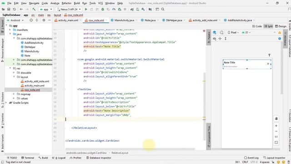Open the app run configuration dropdown
The image size is (291, 164).
[x=46, y=9]
